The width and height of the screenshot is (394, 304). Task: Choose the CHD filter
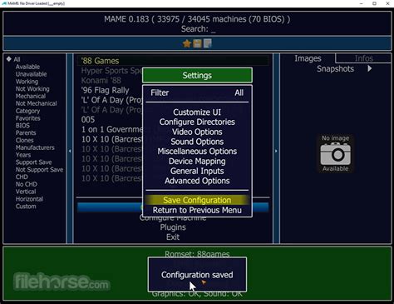coord(22,177)
